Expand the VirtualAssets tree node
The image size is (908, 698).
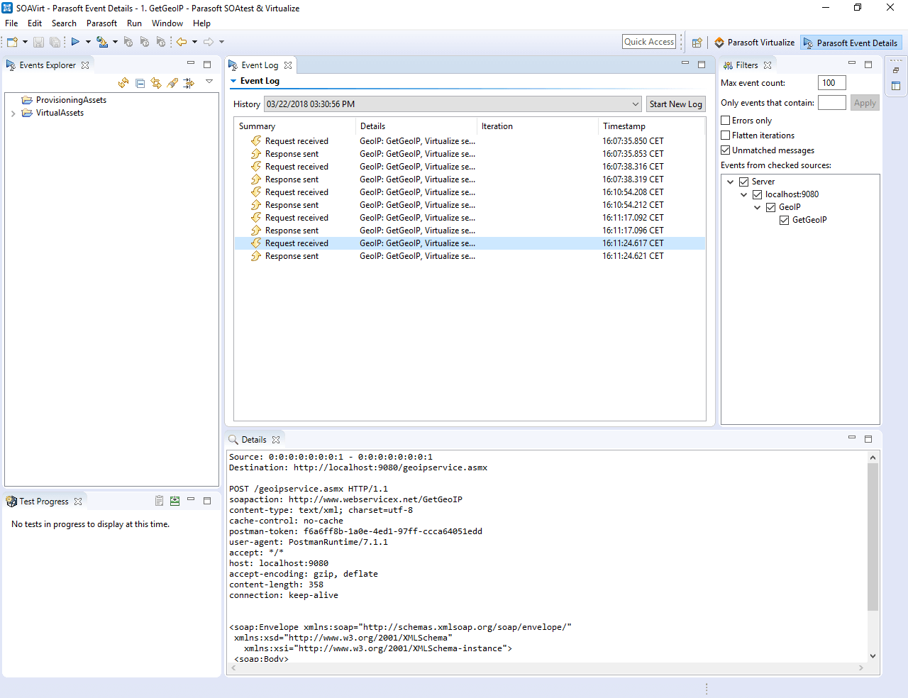[x=13, y=113]
